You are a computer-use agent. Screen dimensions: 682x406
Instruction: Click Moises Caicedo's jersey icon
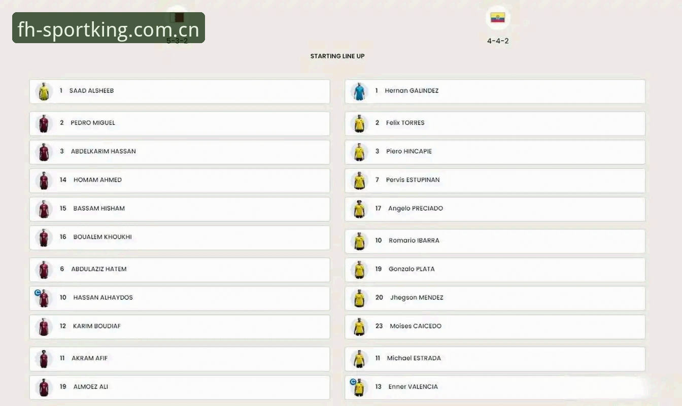[359, 327]
